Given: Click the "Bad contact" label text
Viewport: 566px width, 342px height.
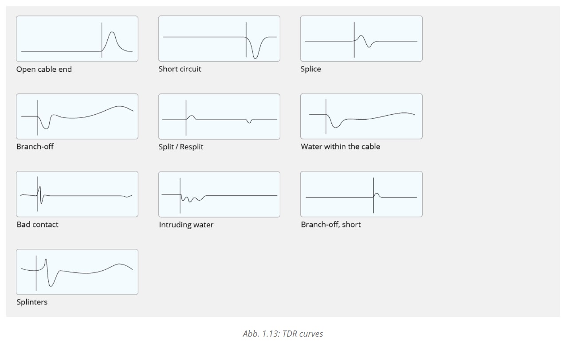Looking at the screenshot, I should point(37,225).
